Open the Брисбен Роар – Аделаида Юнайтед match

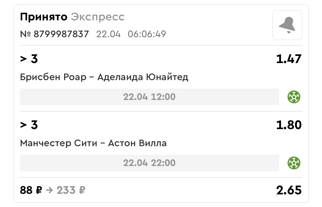pos(104,77)
